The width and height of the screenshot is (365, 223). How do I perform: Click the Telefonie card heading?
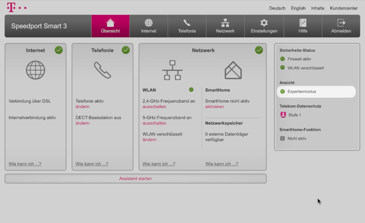click(102, 50)
